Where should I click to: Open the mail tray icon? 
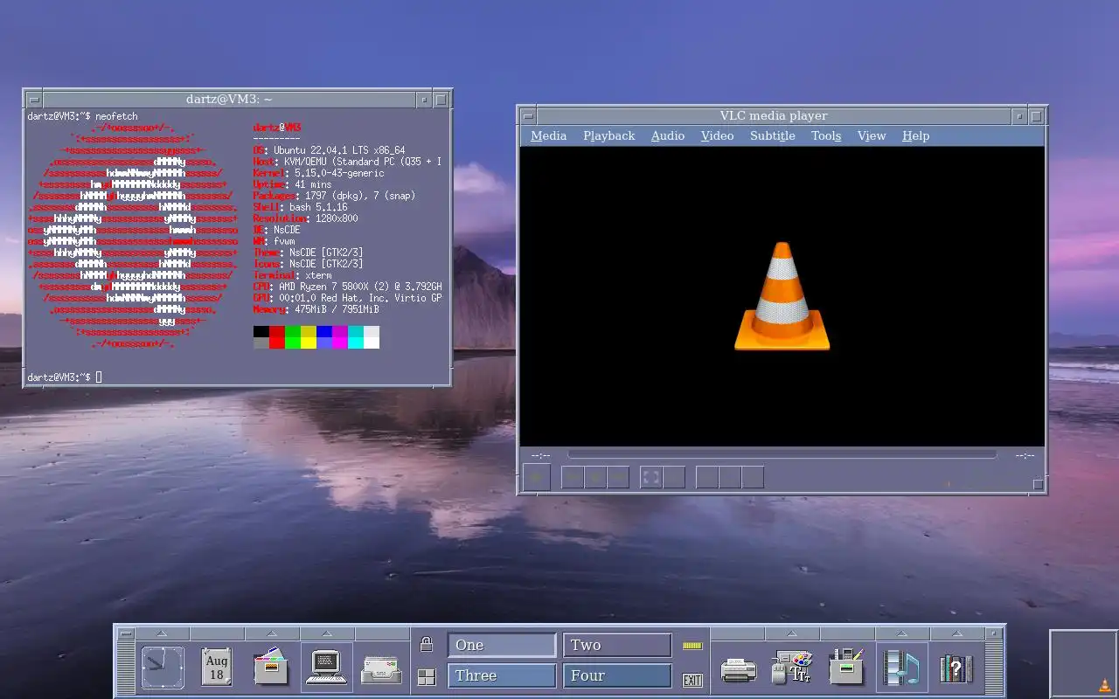[382, 669]
